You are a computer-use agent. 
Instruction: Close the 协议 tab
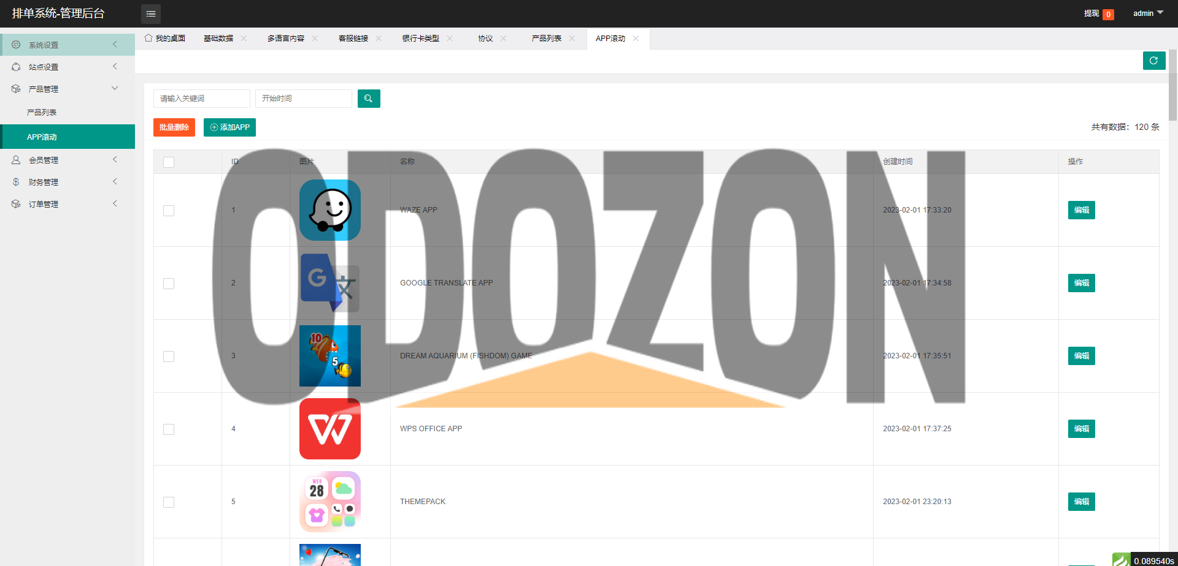tap(504, 38)
